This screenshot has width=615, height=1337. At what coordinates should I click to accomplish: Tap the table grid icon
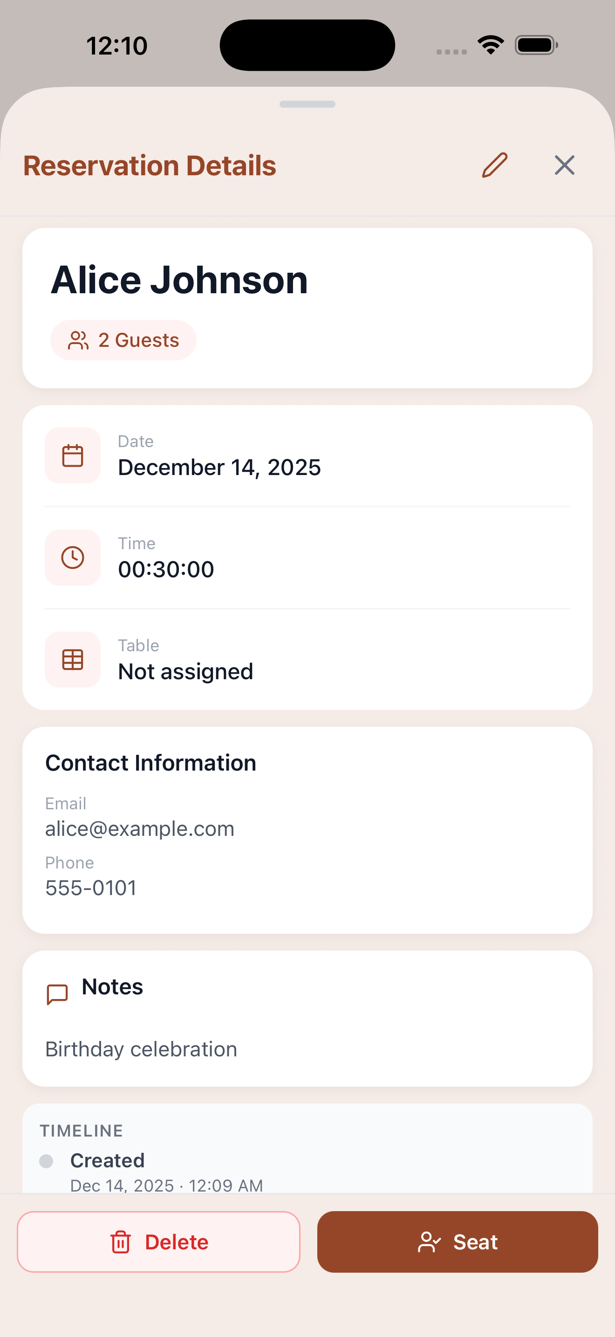click(73, 660)
